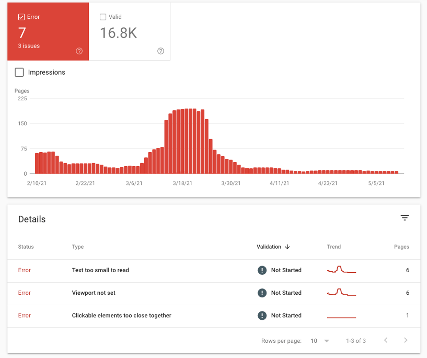The width and height of the screenshot is (427, 358).
Task: Click help icon in Error card
Action: coord(79,51)
